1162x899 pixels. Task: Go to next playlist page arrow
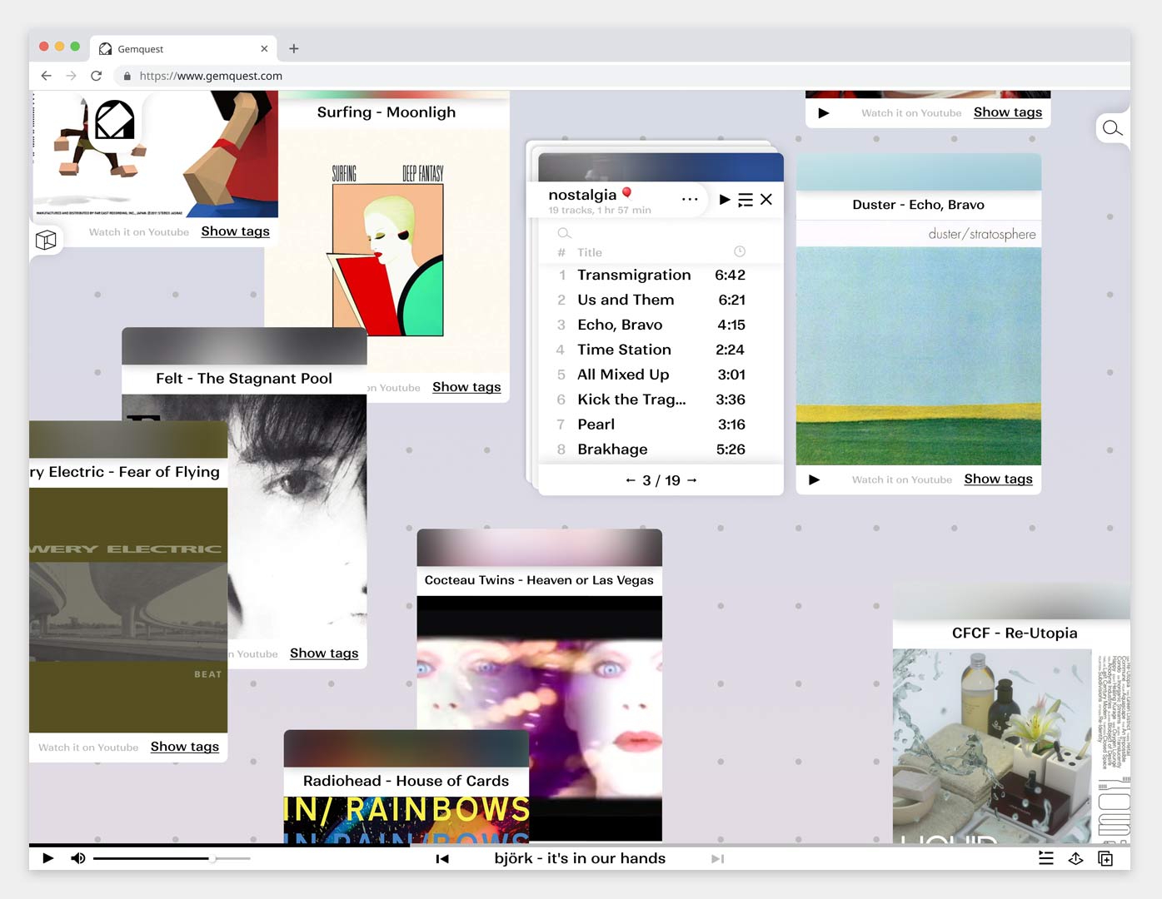point(692,480)
